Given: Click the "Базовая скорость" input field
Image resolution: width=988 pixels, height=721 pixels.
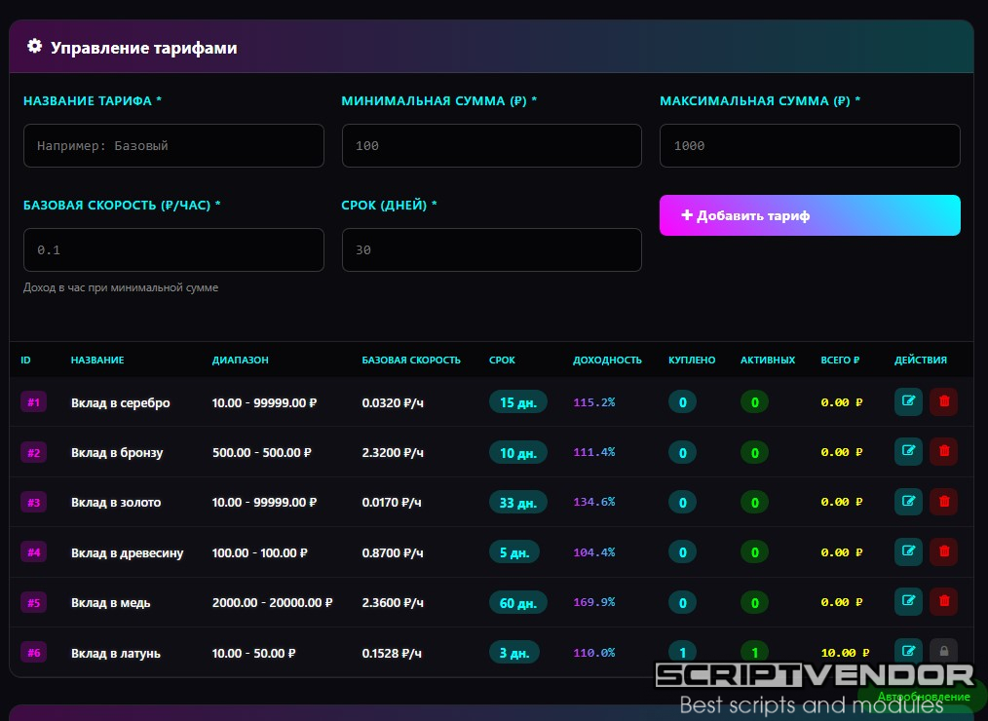Looking at the screenshot, I should point(173,249).
